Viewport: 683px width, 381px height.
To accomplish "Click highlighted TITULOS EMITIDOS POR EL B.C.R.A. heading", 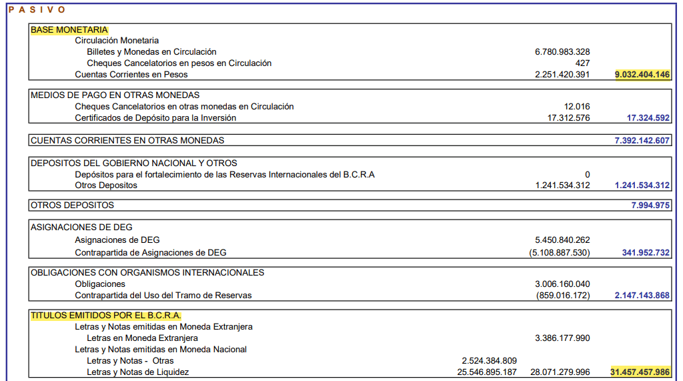I will (x=105, y=316).
